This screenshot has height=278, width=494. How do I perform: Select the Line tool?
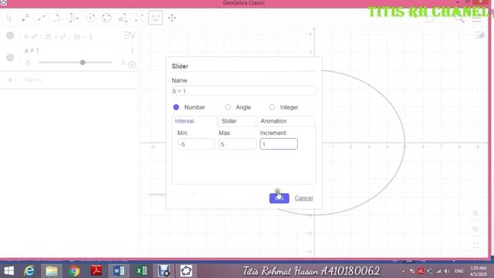click(x=42, y=18)
